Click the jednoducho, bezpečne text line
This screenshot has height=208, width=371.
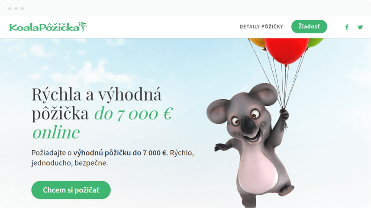pyautogui.click(x=70, y=163)
